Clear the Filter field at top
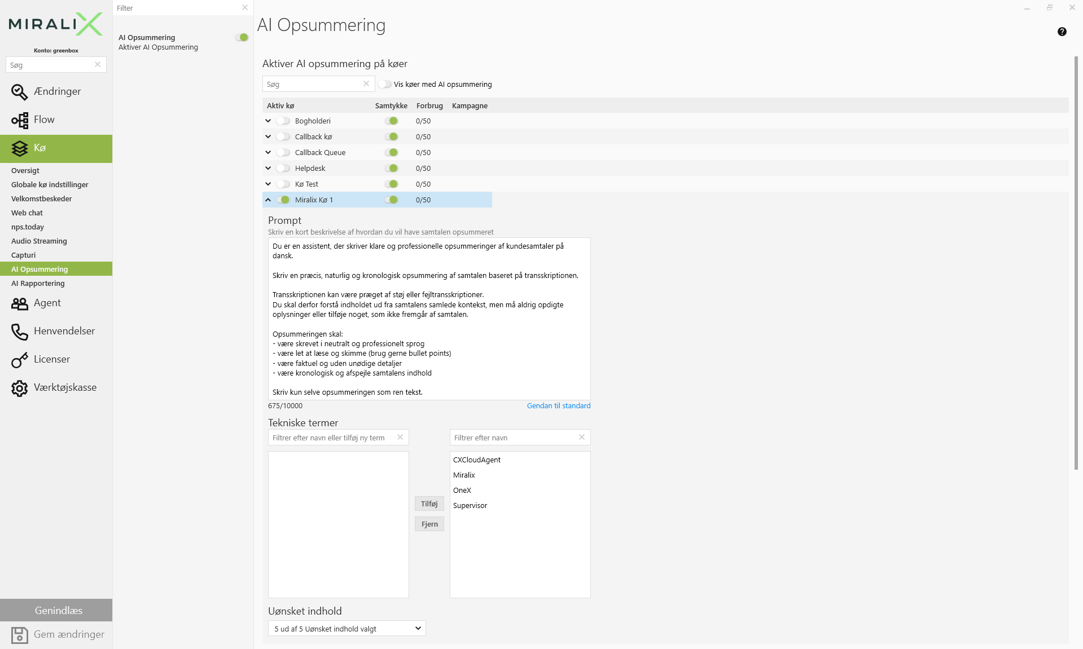The width and height of the screenshot is (1083, 649). point(244,8)
